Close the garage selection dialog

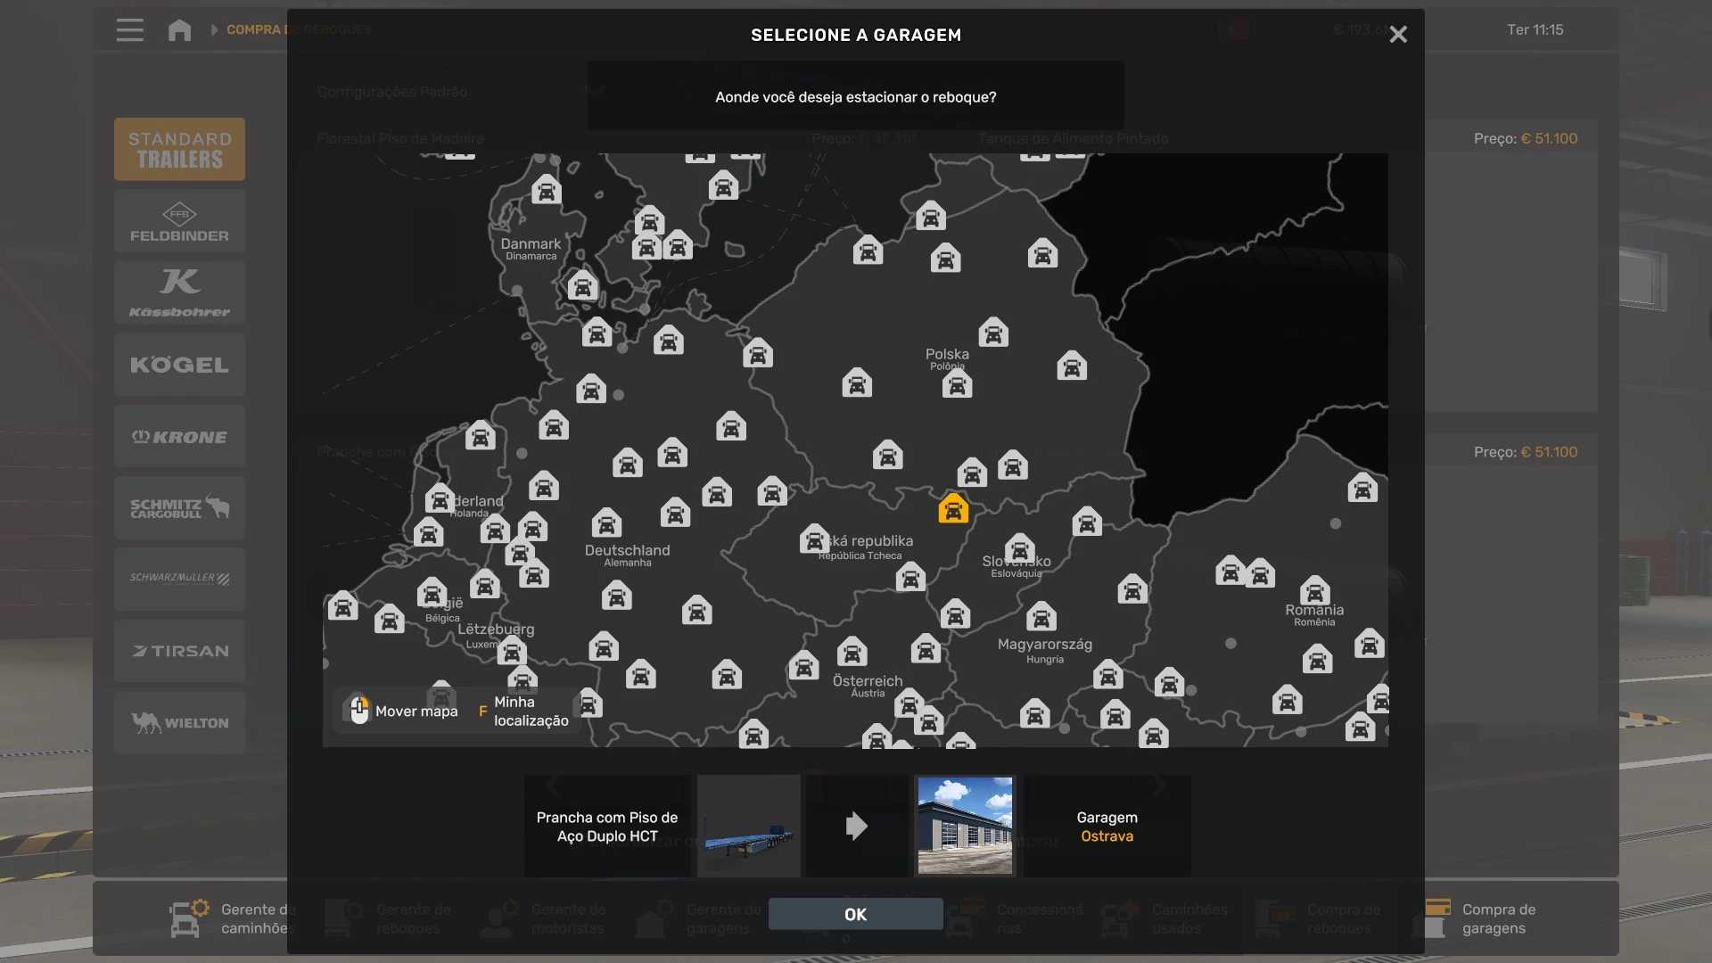(x=1398, y=35)
